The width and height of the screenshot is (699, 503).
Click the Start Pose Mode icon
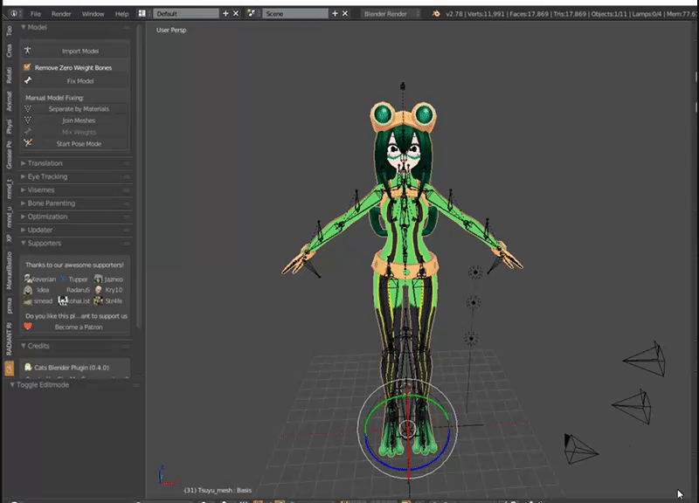pyautogui.click(x=28, y=143)
